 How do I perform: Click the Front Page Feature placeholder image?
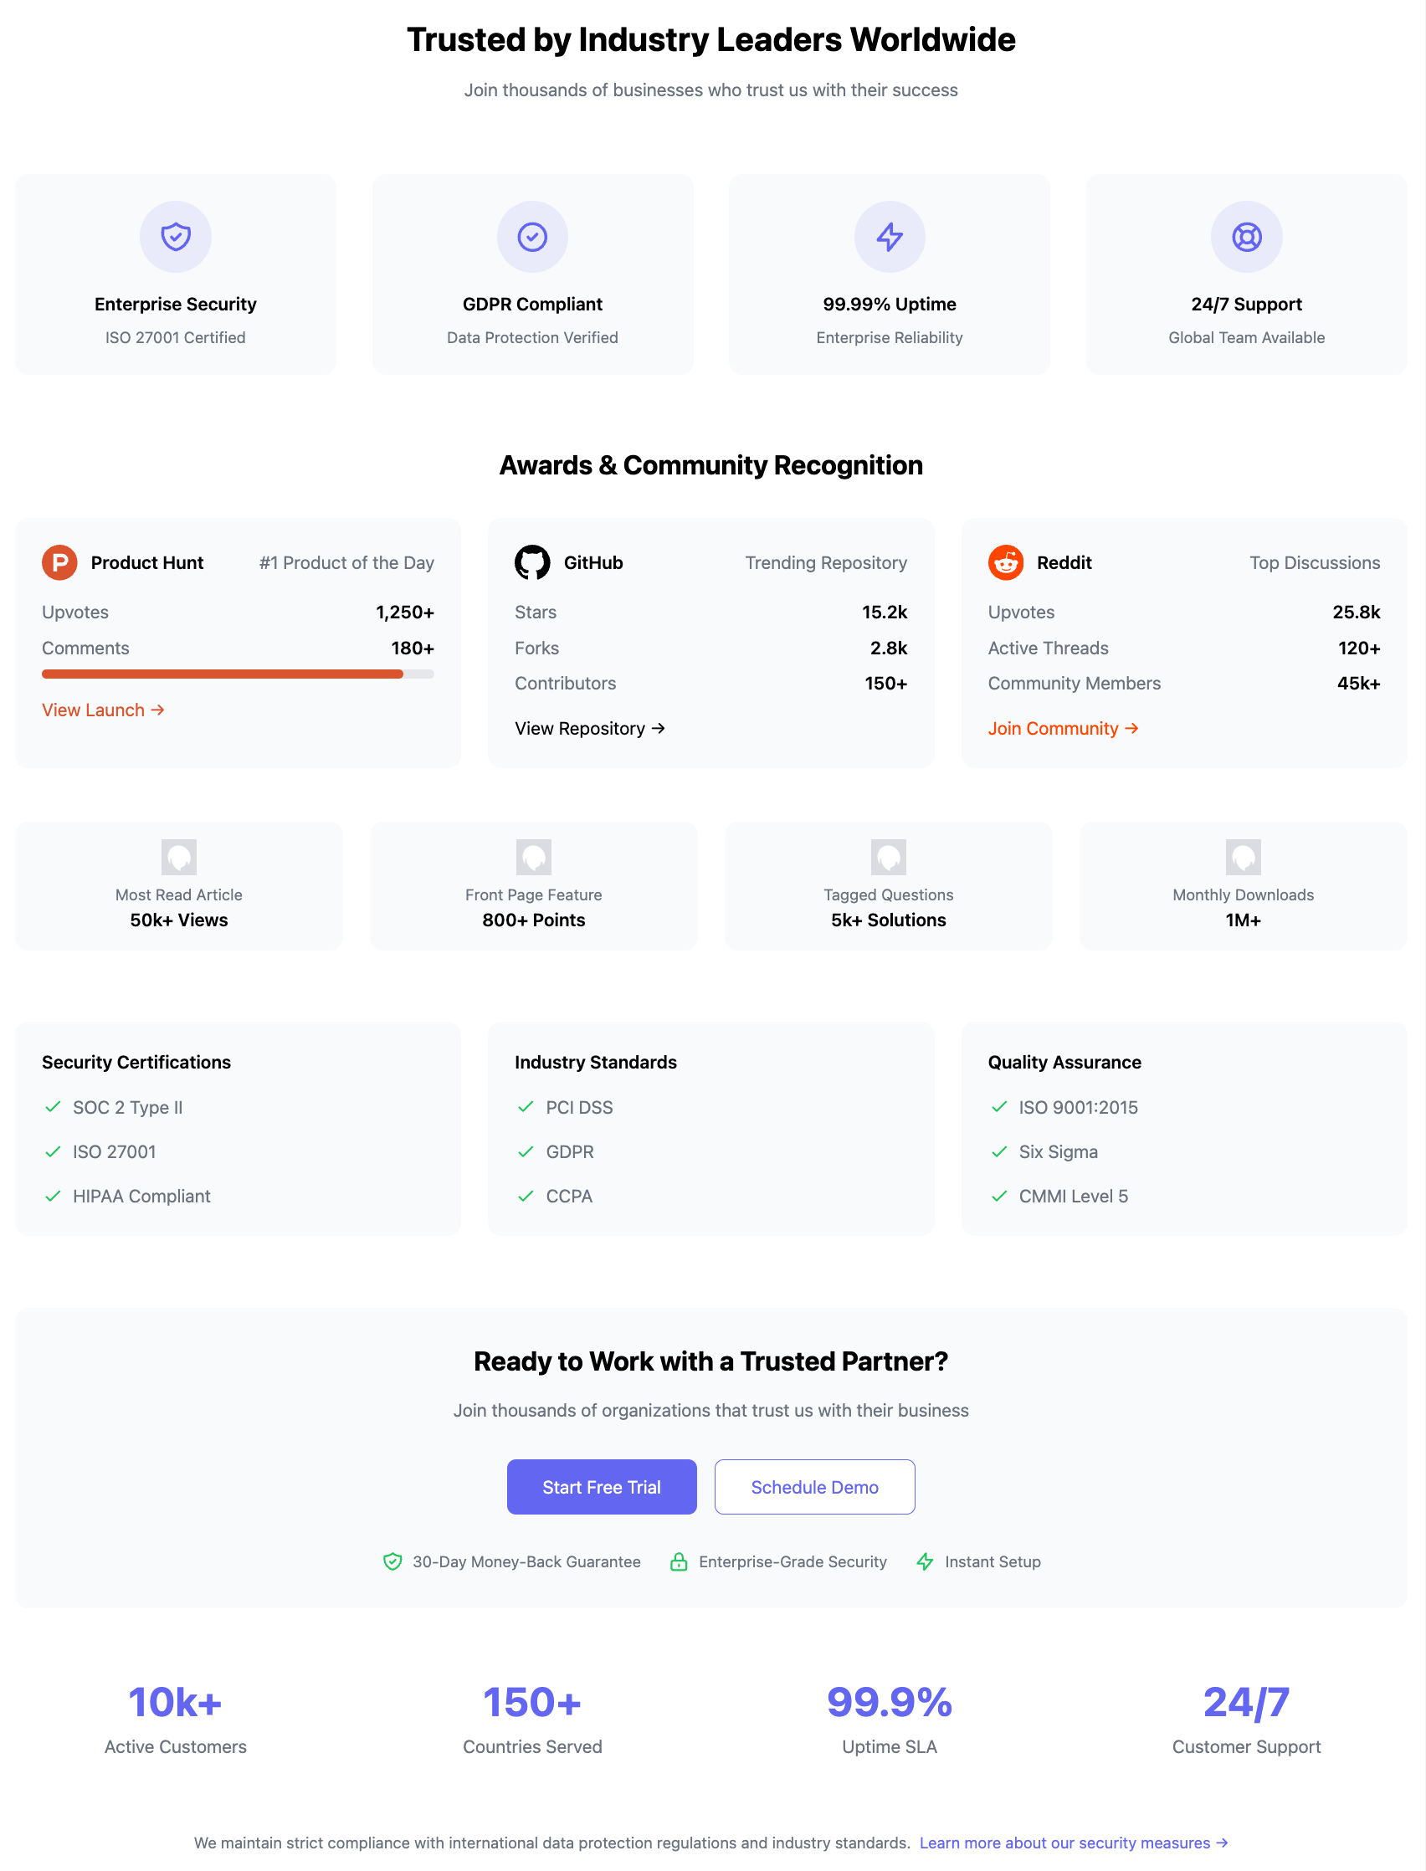534,857
